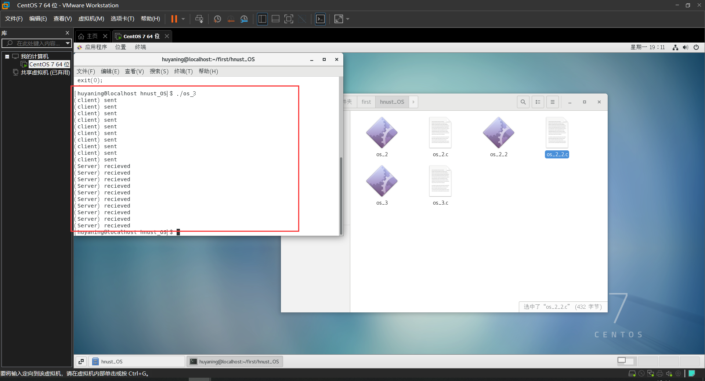Take a snapshot of the virtual machine
Screen dimensions: 705x381
(x=217, y=19)
